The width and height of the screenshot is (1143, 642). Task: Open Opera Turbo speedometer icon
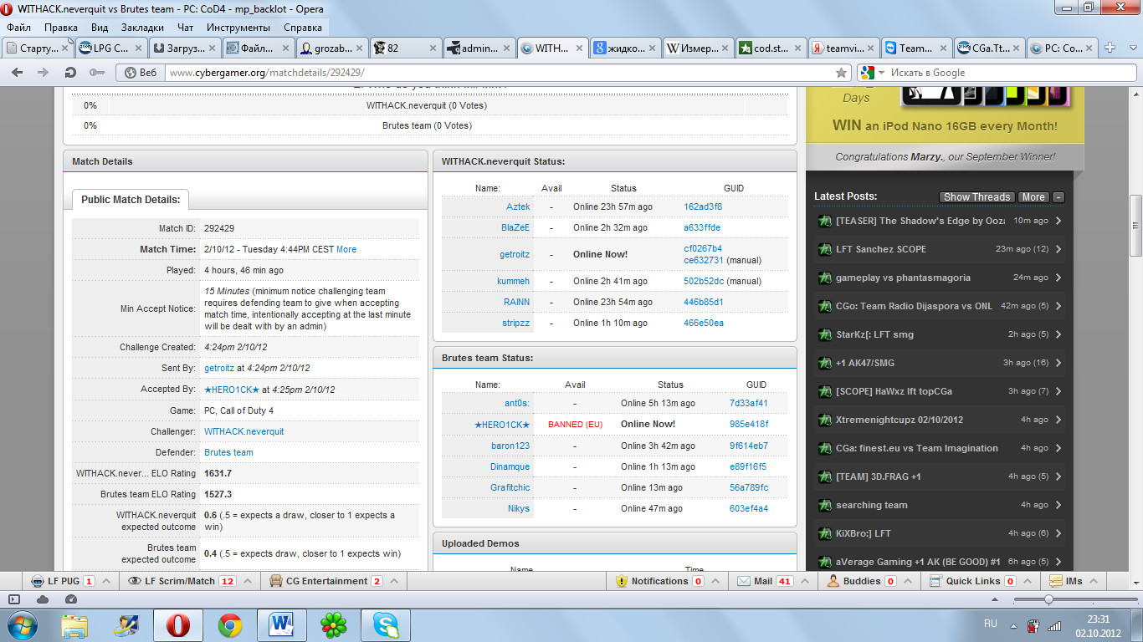click(x=70, y=599)
